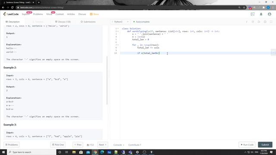This screenshot has height=155, width=276.
Task: Open Settings gear in taskbar
Action: [137, 152]
